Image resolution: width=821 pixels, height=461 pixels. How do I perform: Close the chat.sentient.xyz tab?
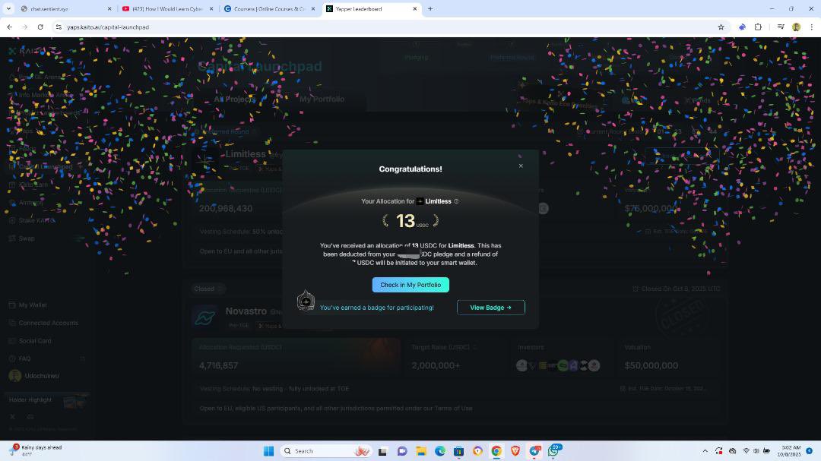click(109, 9)
